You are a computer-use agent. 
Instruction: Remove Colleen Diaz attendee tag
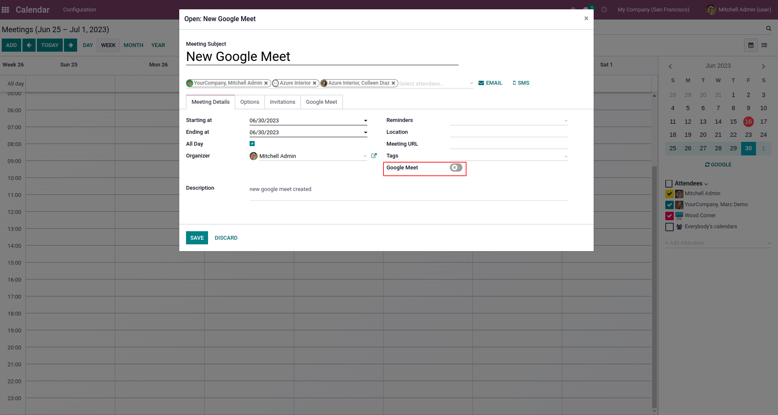point(393,83)
